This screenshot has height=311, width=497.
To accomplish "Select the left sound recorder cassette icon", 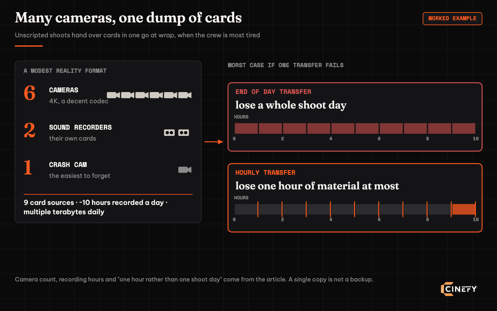I will click(x=169, y=133).
